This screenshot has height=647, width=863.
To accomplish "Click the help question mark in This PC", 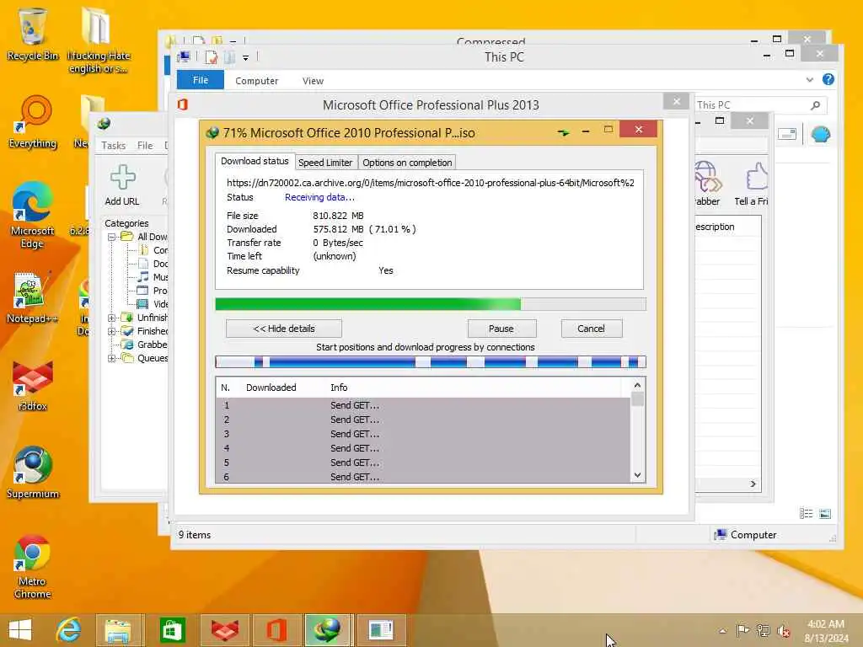I will [828, 79].
